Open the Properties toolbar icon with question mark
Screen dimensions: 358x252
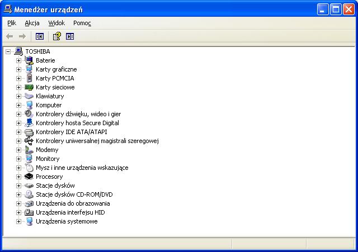pos(57,36)
